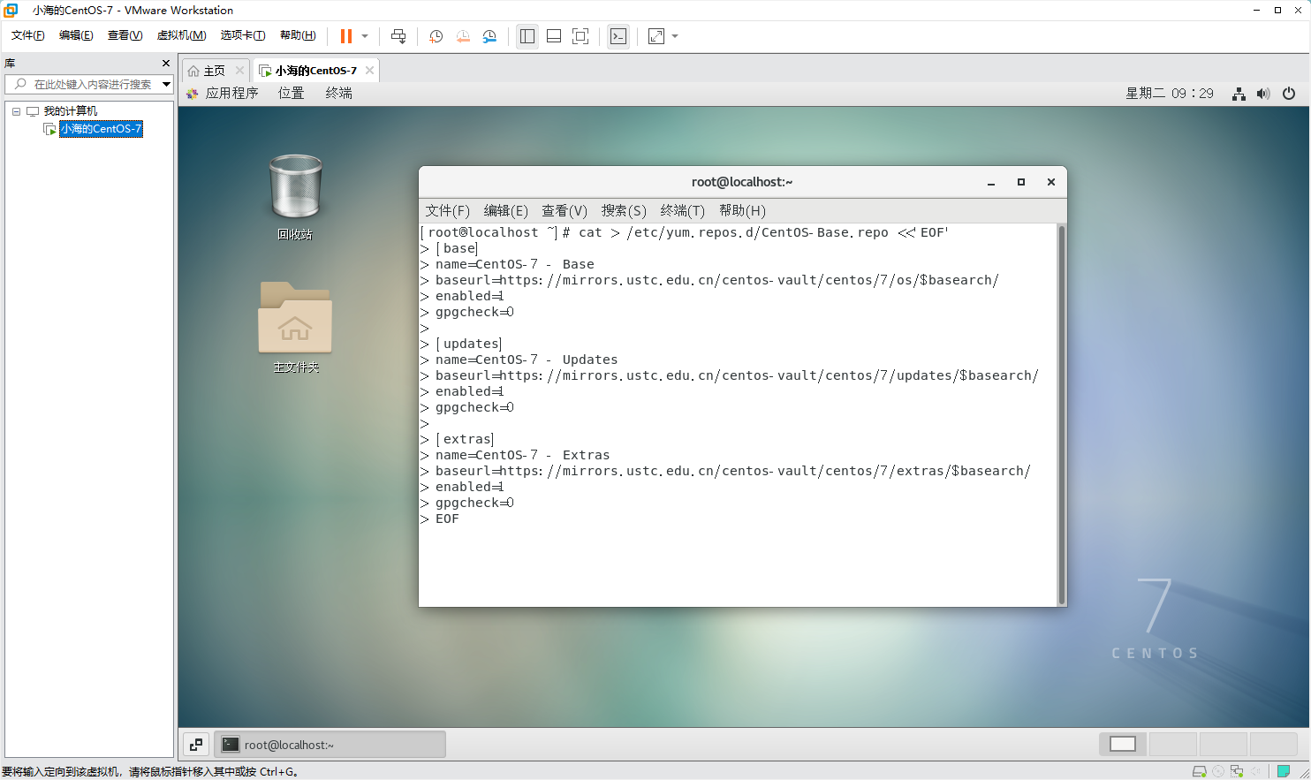Switch to the third workspace
Image resolution: width=1311 pixels, height=780 pixels.
[1224, 744]
